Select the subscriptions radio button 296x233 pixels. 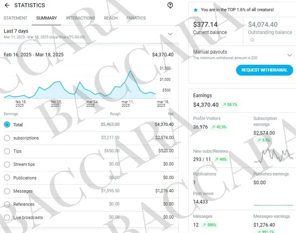point(7,138)
